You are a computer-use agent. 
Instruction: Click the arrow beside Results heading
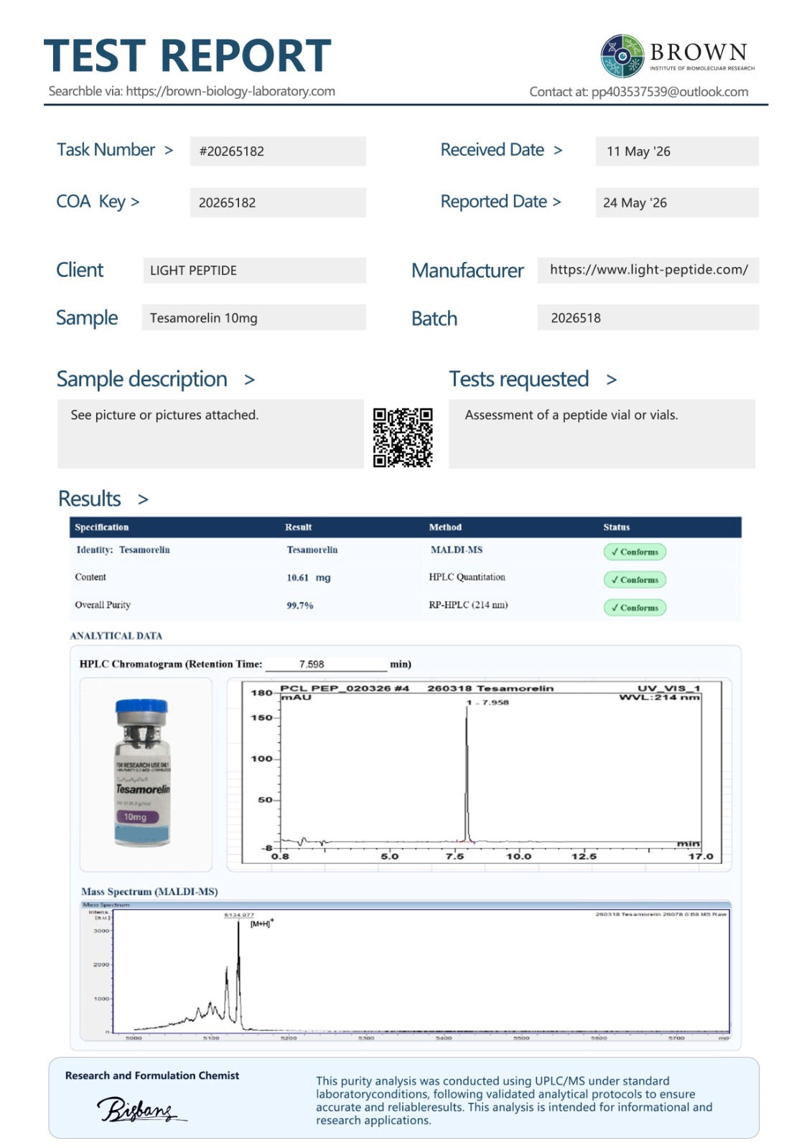click(x=143, y=499)
